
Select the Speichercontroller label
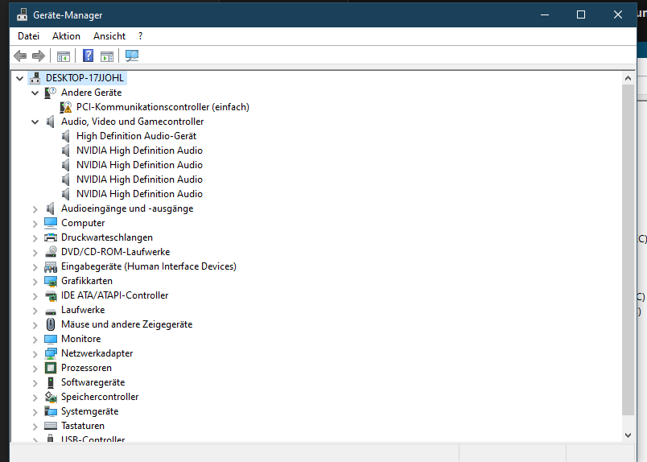(100, 397)
